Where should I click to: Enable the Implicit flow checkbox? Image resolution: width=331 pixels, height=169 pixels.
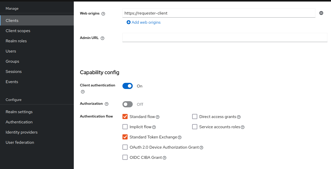(x=125, y=127)
